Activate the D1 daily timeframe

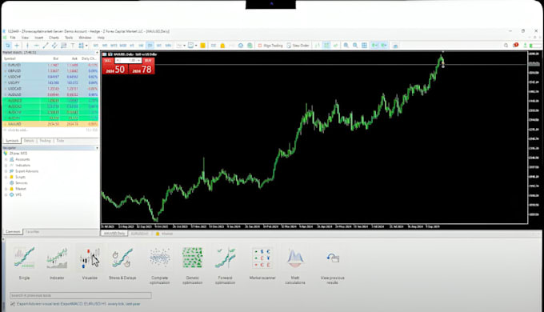pos(150,46)
